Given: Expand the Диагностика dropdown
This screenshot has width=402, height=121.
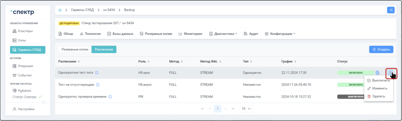Looking at the screenshot, I should coord(223,34).
